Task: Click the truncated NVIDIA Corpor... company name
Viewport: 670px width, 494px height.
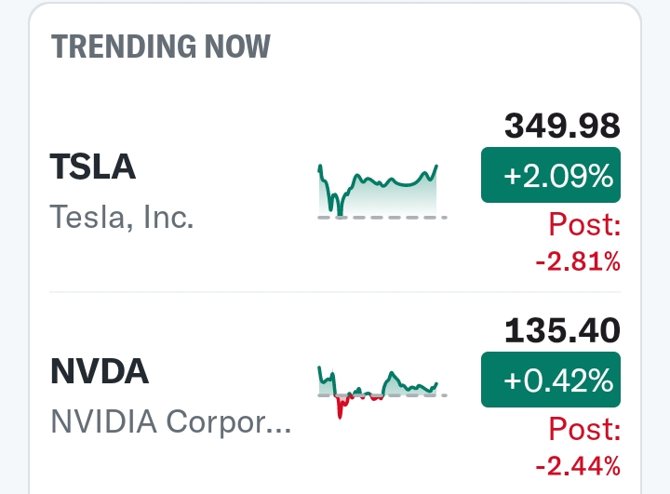Action: tap(171, 422)
